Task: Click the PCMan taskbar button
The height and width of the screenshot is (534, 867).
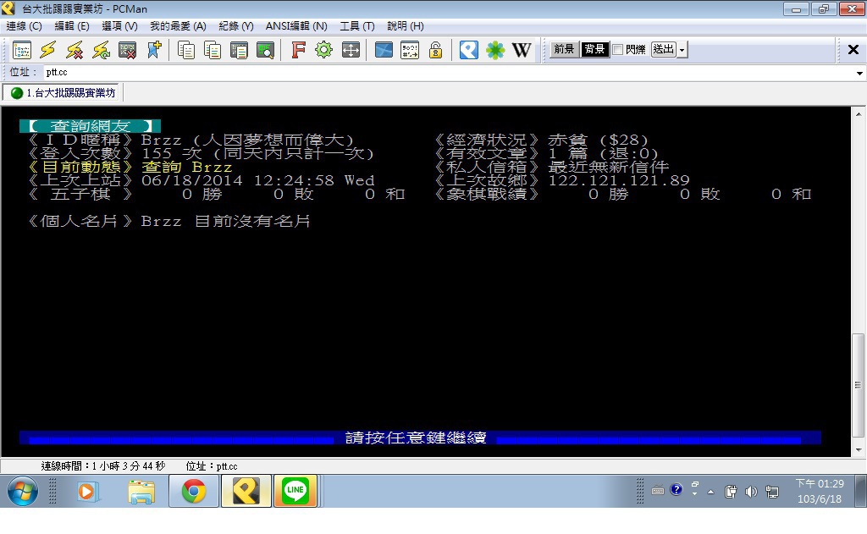Action: point(246,491)
